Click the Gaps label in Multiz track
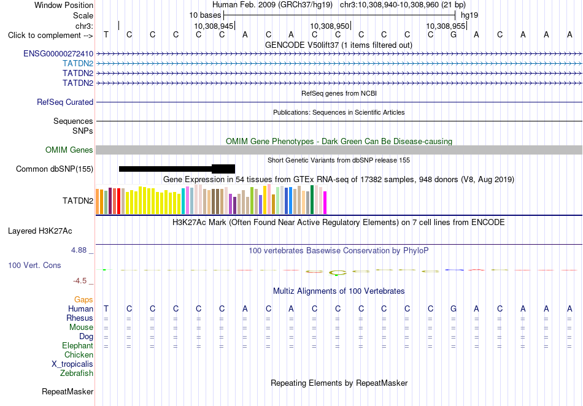The image size is (583, 406). 83,300
